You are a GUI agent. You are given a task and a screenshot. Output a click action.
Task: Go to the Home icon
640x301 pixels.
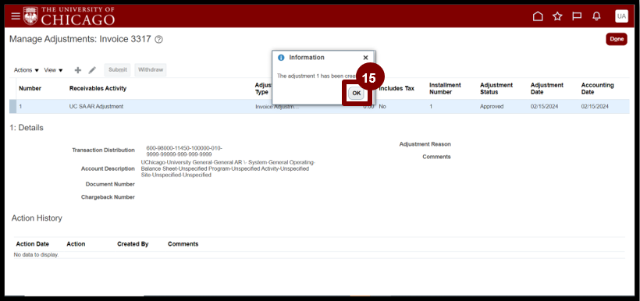538,16
